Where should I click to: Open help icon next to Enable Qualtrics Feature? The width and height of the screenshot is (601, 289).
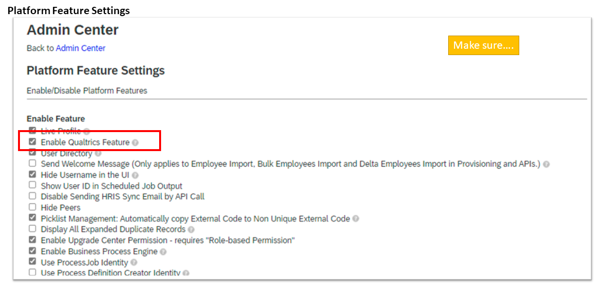[135, 143]
